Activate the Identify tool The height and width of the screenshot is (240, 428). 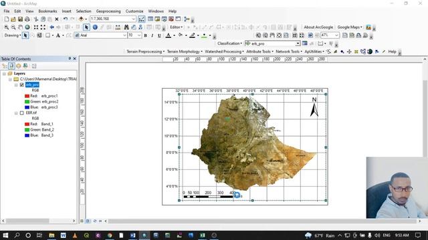click(95, 27)
